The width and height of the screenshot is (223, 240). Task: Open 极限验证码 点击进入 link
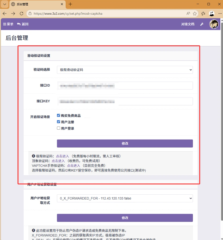(x=62, y=156)
